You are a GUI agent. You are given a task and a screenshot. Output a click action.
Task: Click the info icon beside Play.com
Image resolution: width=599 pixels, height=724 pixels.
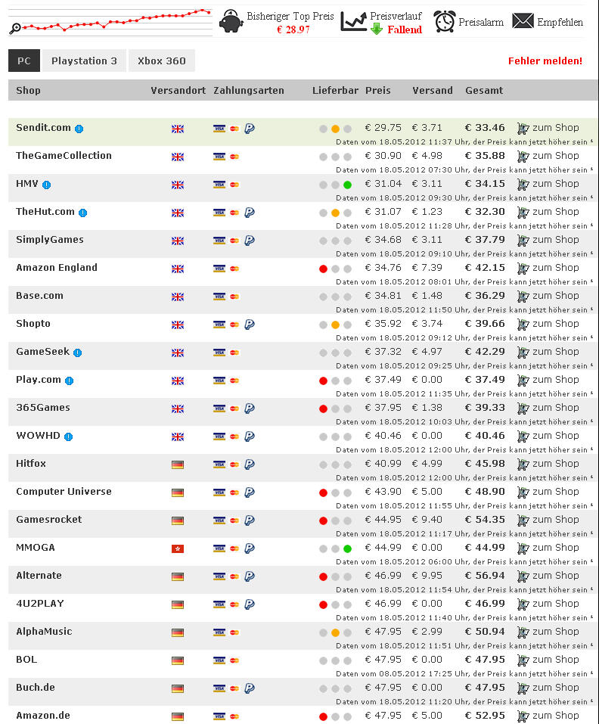(x=70, y=381)
